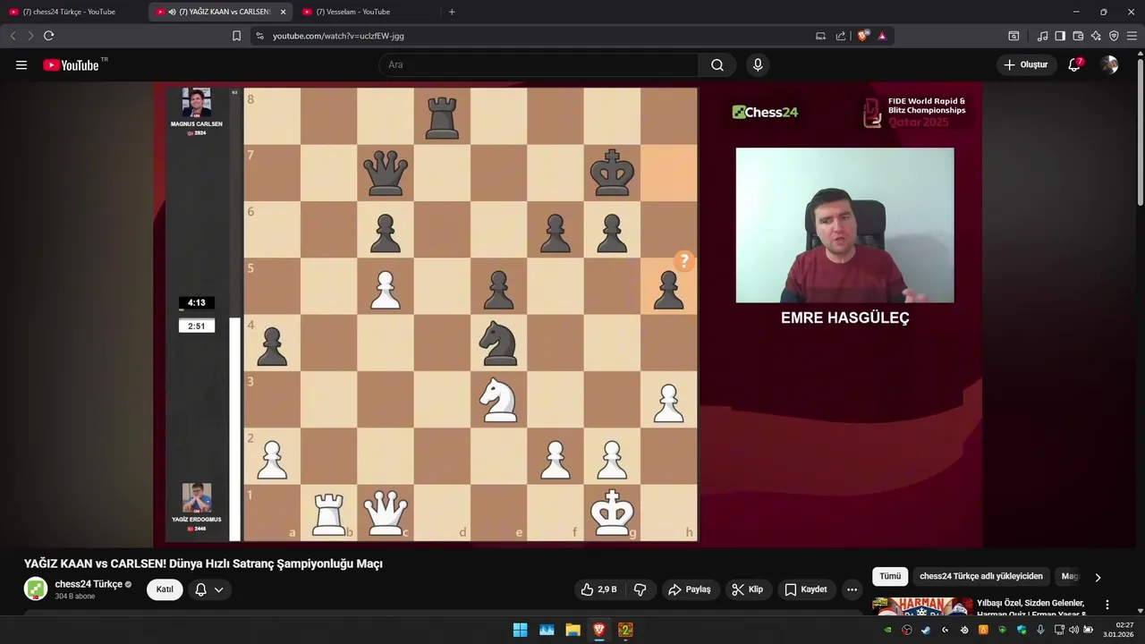Viewport: 1145px width, 644px height.
Task: Click the Klip clip button
Action: [747, 589]
